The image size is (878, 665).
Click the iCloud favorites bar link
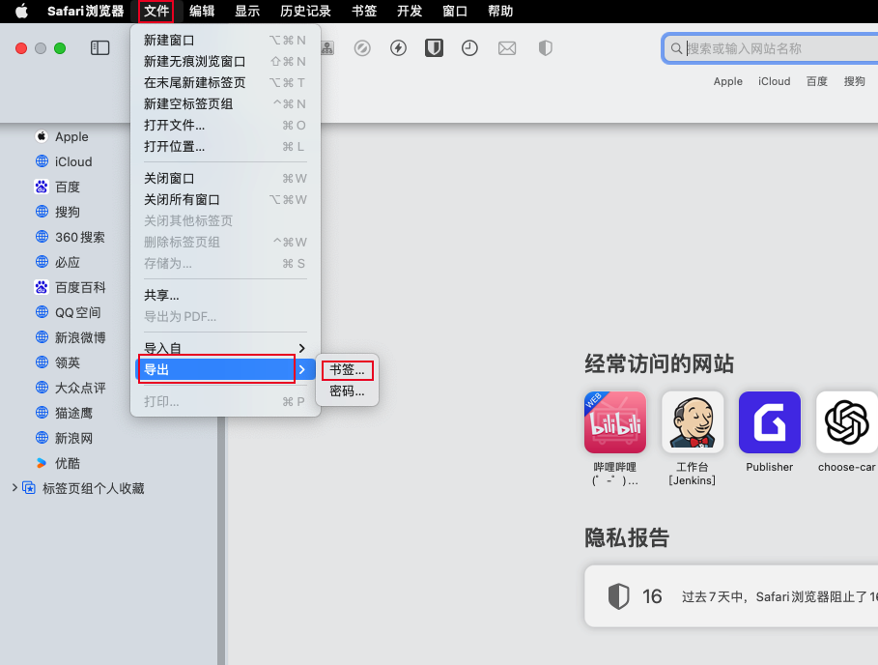coord(774,81)
